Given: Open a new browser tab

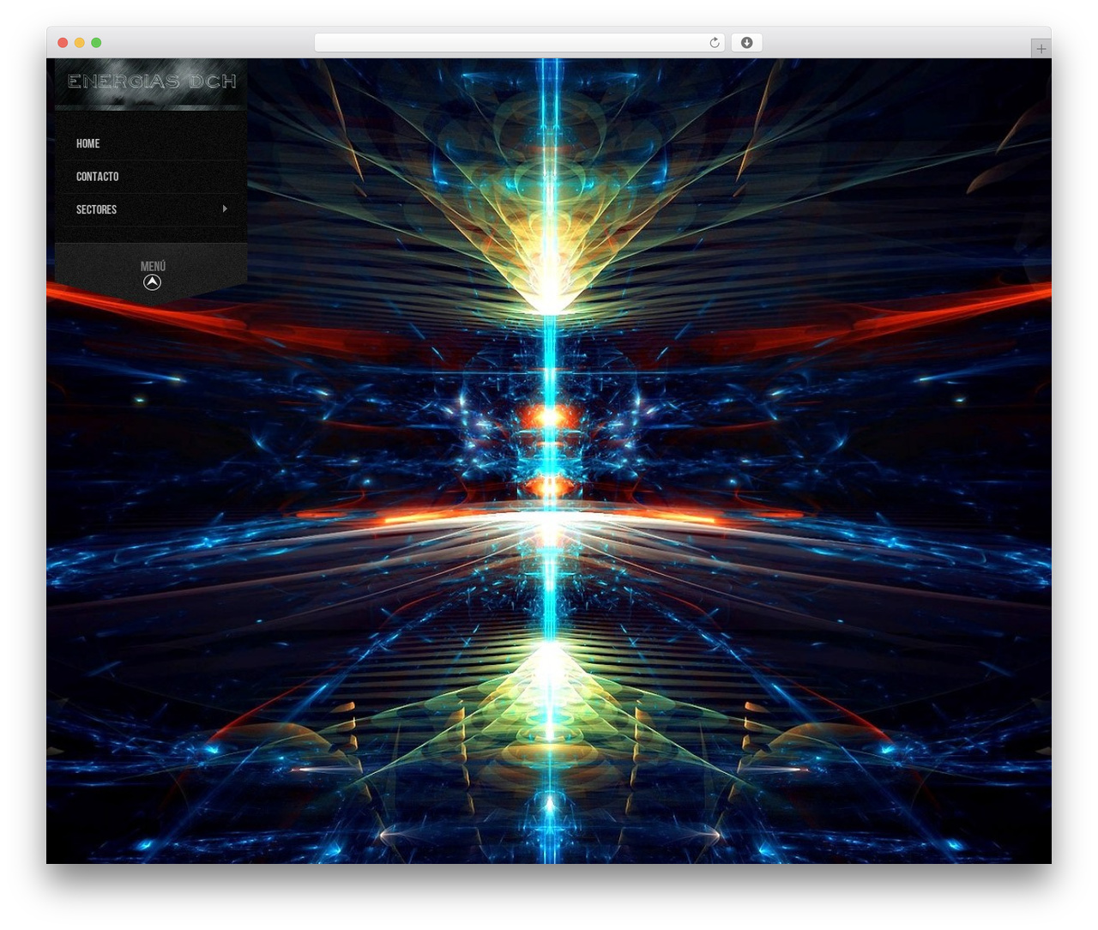Looking at the screenshot, I should click(x=1041, y=49).
